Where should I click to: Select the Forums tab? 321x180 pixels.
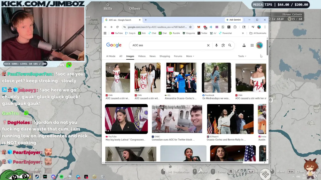pyautogui.click(x=178, y=56)
